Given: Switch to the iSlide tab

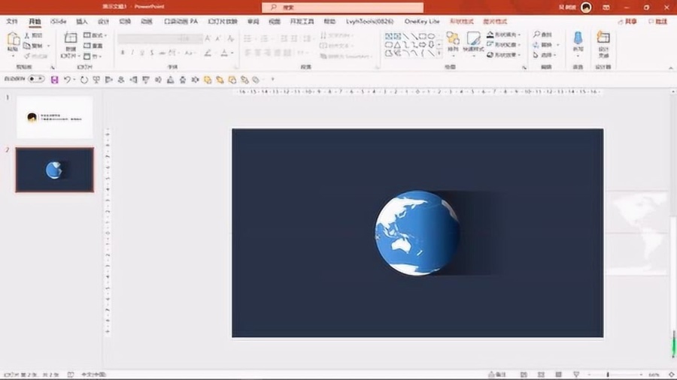Looking at the screenshot, I should click(58, 21).
